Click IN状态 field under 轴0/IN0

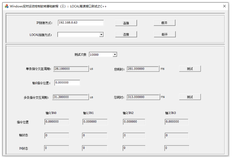(57, 148)
